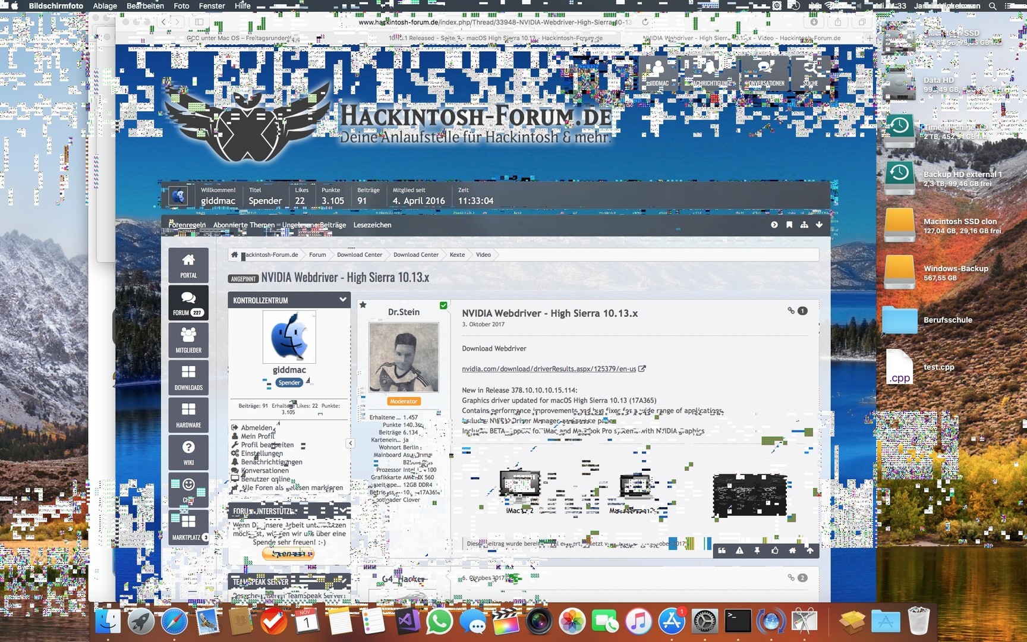Open Dr.Stein's profile name link
The width and height of the screenshot is (1027, 642).
pos(404,312)
